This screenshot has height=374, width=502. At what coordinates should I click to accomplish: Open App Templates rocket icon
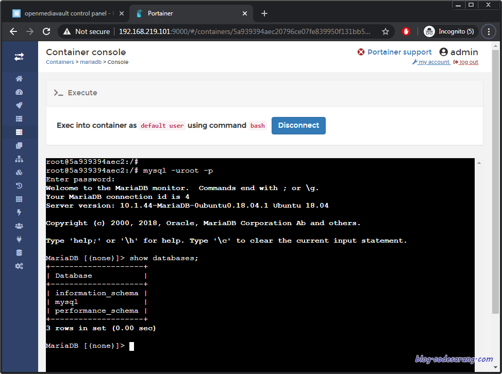point(19,105)
